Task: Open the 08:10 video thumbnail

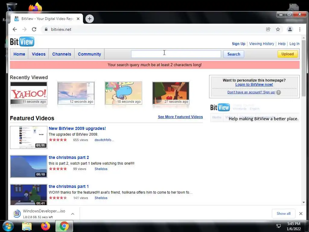Action: (29, 166)
